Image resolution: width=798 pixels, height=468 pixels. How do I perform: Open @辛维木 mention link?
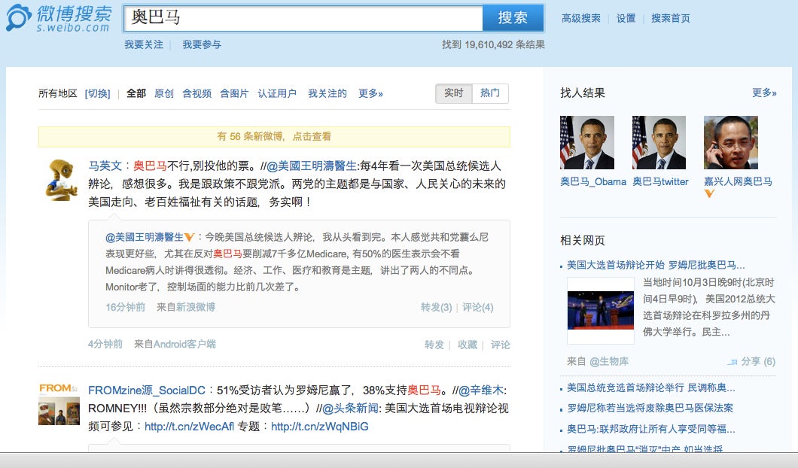click(480, 391)
